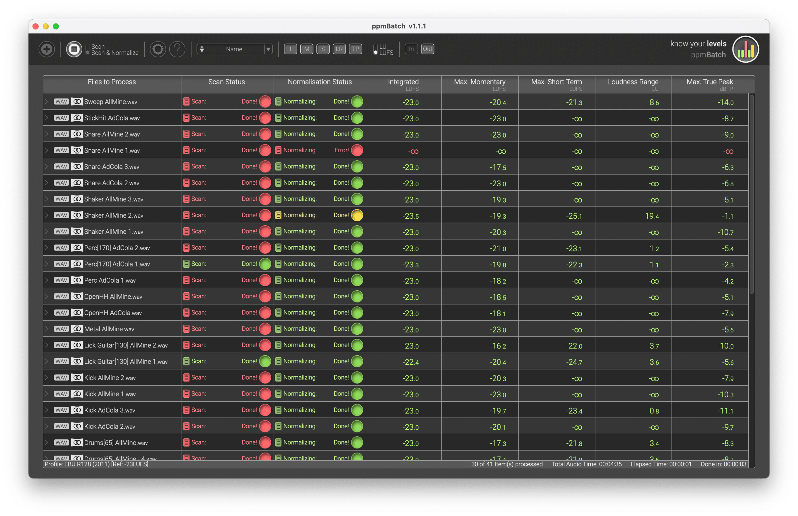Toggle the I (Integrated) column button
Viewport: 798px width, 516px height.
(290, 49)
